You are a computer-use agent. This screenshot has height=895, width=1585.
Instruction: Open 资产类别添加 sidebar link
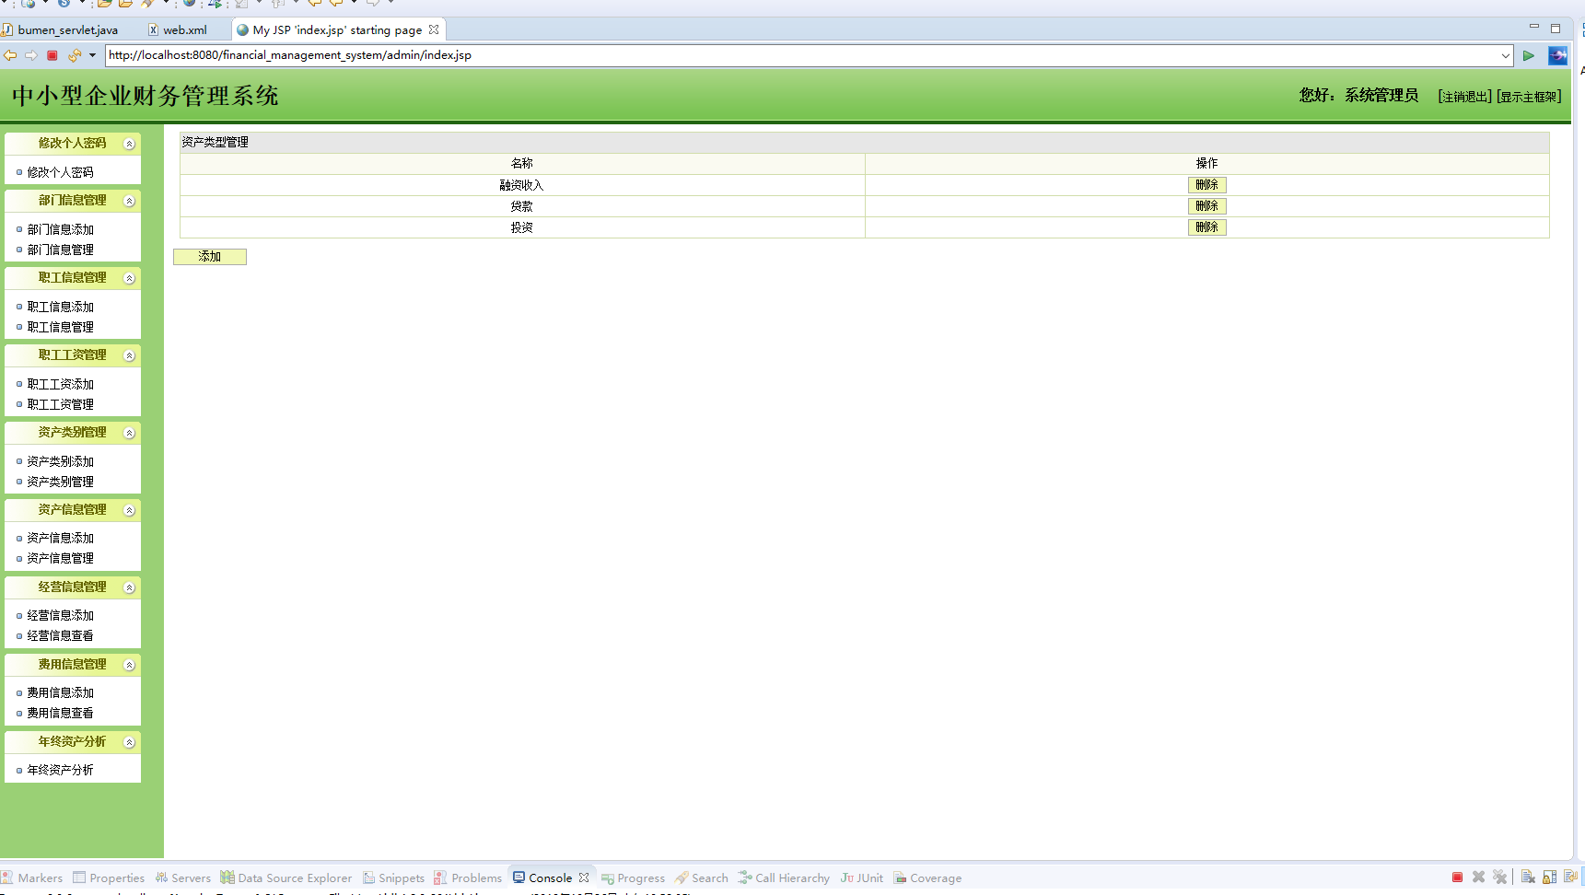pyautogui.click(x=60, y=461)
